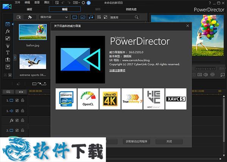Expand the rooms sidebar down arrow
The width and height of the screenshot is (227, 162).
[10, 75]
